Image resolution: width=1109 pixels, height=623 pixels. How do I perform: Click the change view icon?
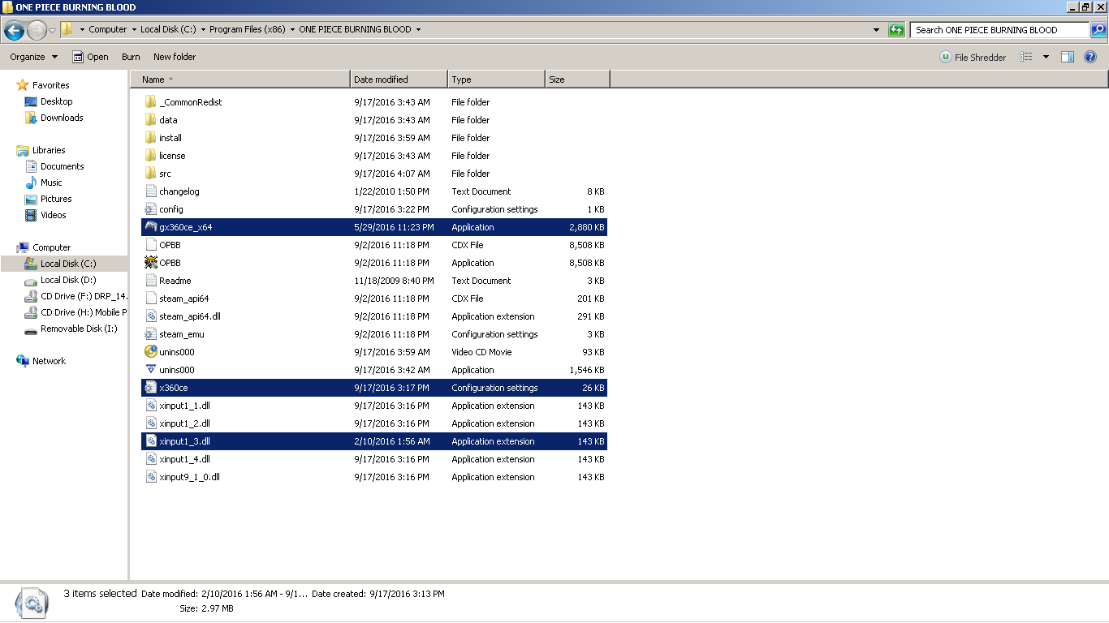point(1026,57)
